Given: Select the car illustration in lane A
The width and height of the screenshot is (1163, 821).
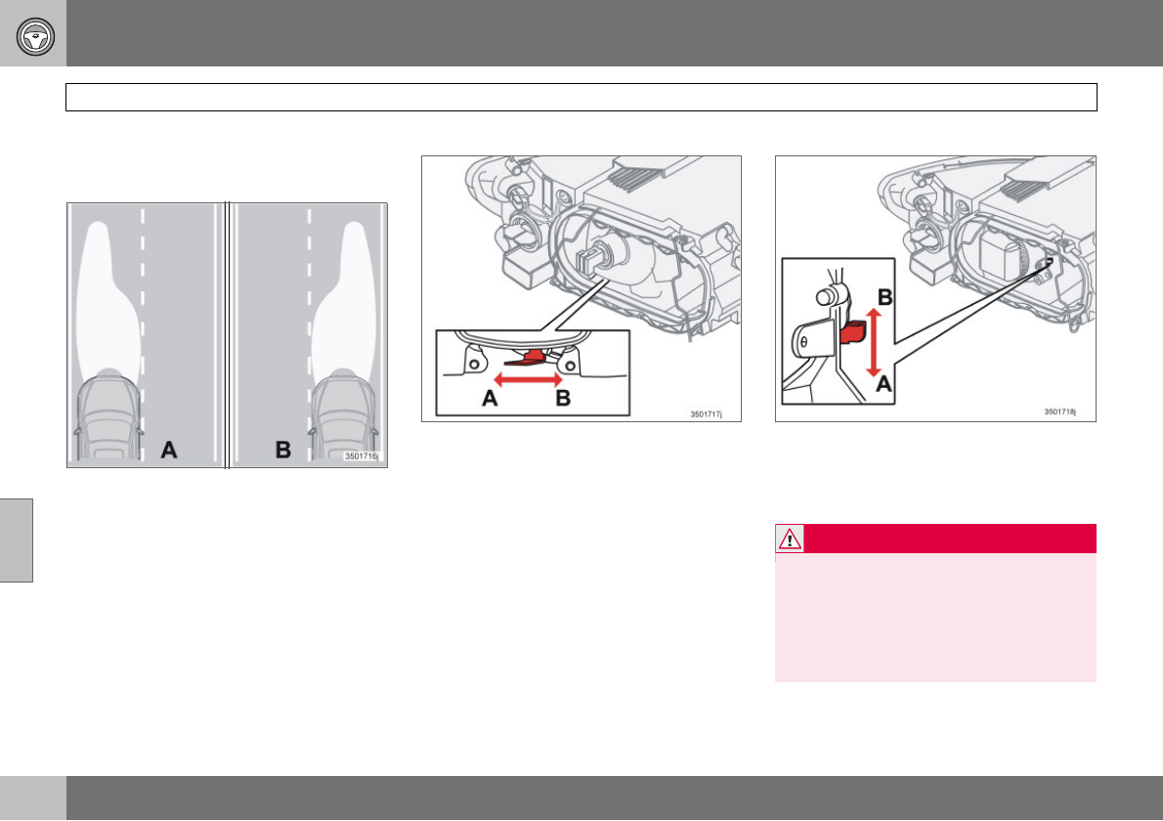Looking at the screenshot, I should (108, 415).
